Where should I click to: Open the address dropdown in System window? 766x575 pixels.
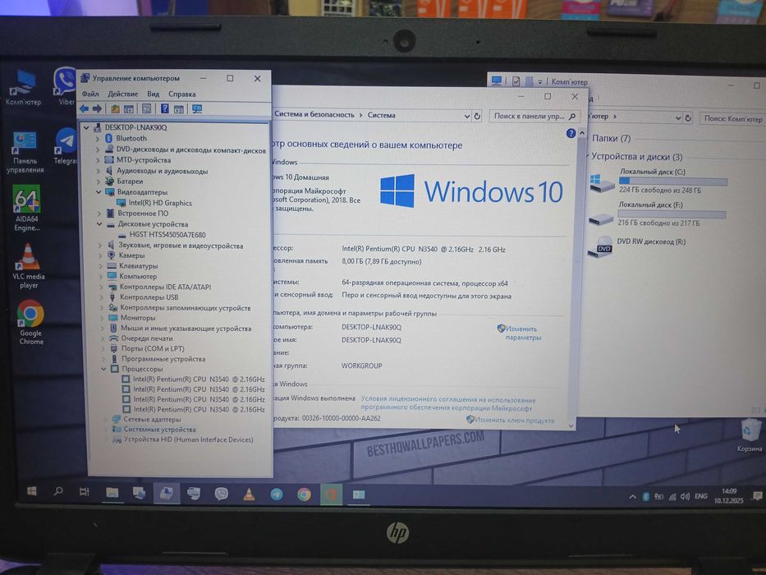(466, 117)
